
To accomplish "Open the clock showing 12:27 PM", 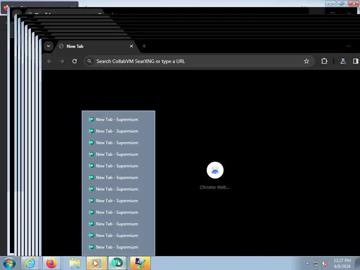I will point(342,263).
